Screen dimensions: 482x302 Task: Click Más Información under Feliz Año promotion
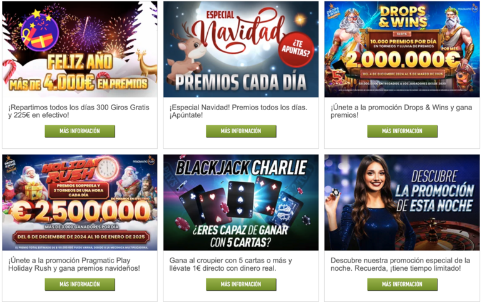80,131
